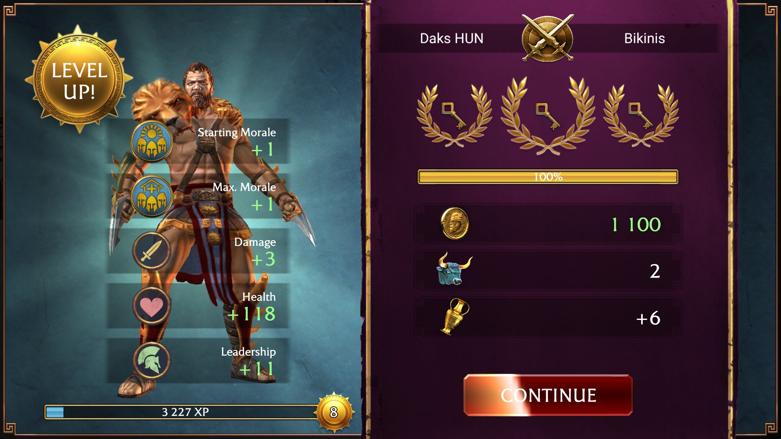Click the LEVEL UP! gold medallion
Viewport: 781px width, 439px height.
click(79, 79)
